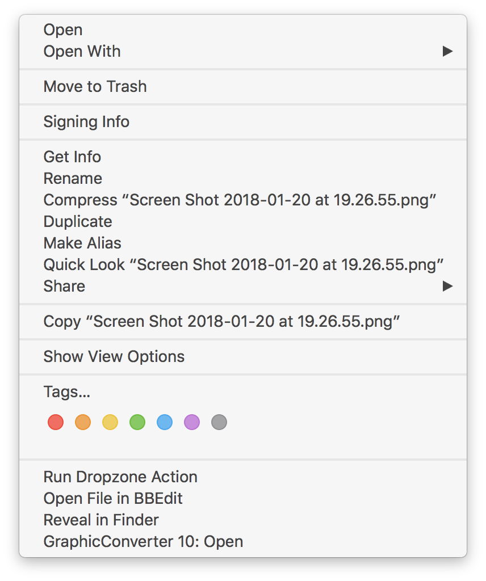Quick Look the Screen Shot png
Image resolution: width=486 pixels, height=581 pixels.
coord(243,265)
